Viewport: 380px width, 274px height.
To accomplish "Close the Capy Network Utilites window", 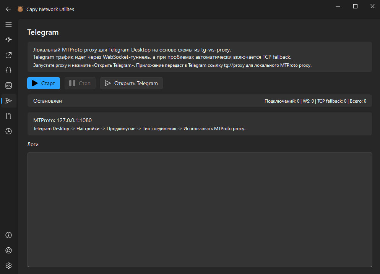I will coord(372,6).
